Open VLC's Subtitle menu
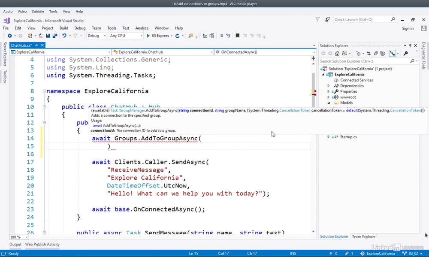 (x=38, y=12)
